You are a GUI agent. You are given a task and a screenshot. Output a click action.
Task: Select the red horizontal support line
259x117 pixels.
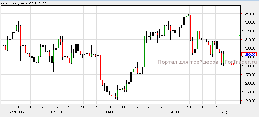coord(121,66)
